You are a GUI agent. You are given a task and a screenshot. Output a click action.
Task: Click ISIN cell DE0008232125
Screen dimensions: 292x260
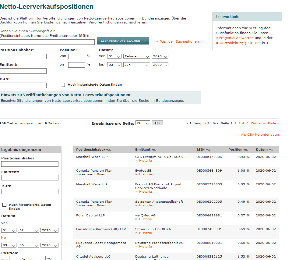[209, 257]
